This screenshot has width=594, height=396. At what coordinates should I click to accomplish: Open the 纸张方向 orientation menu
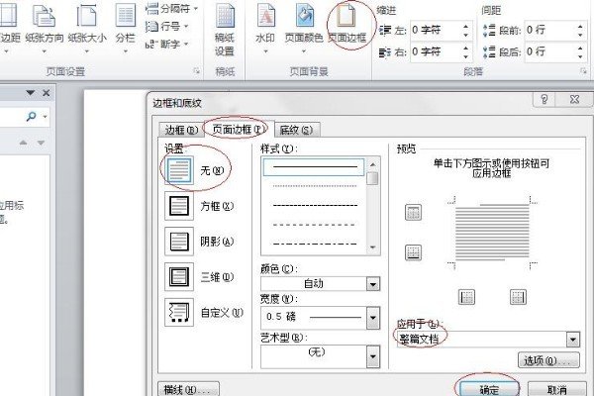pos(45,29)
